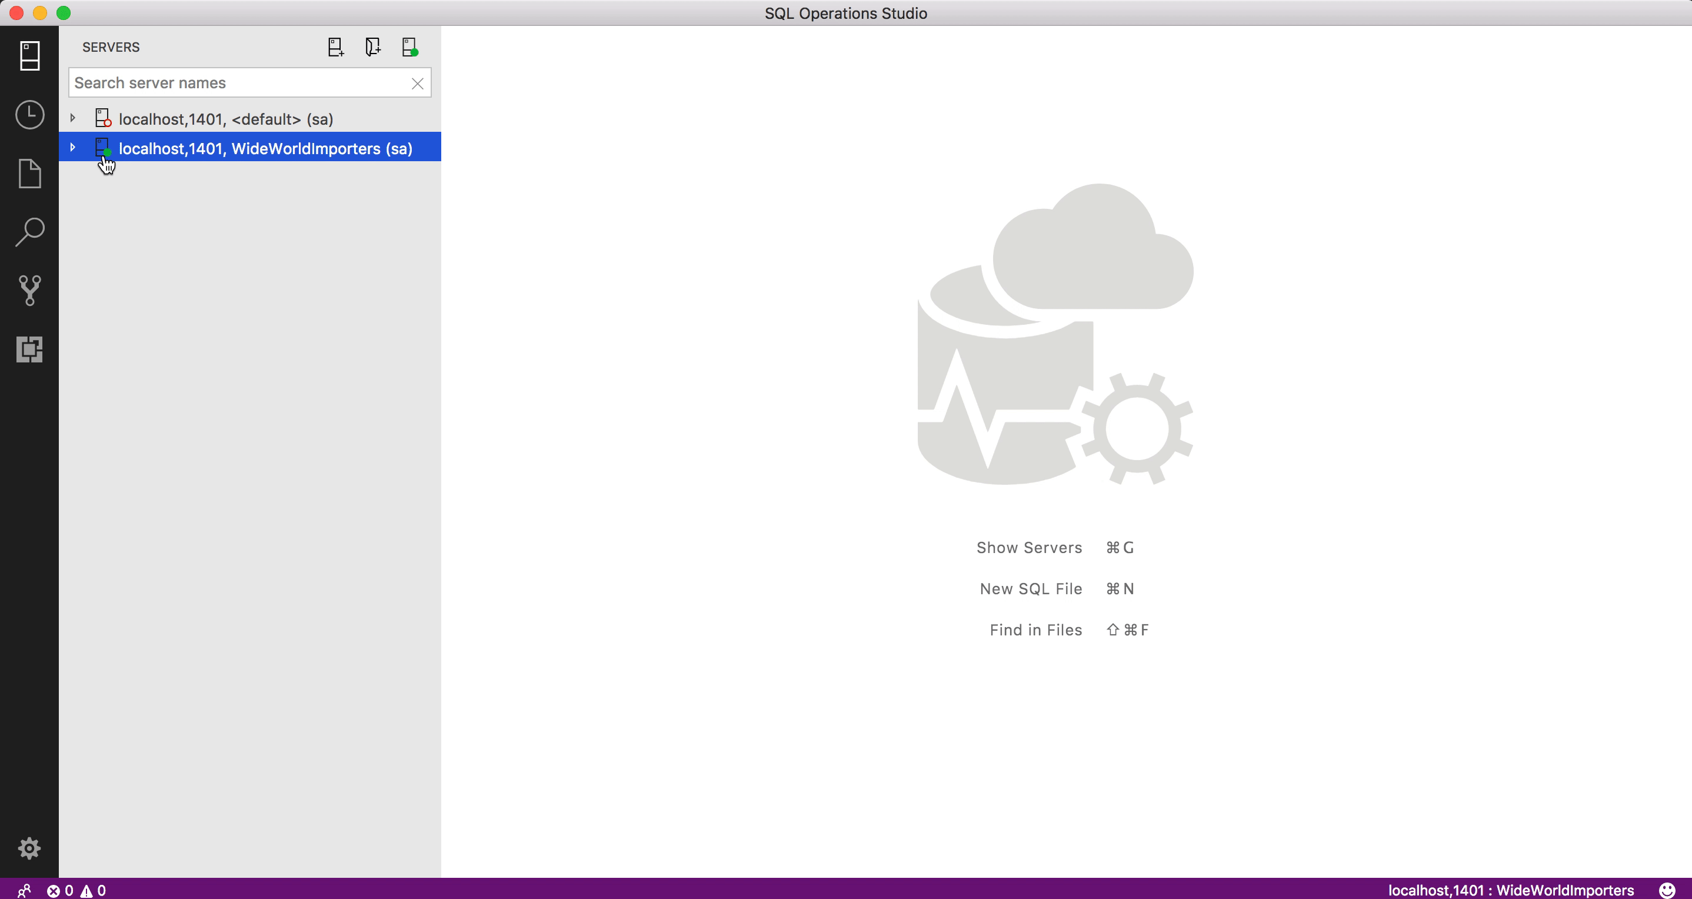This screenshot has width=1692, height=899.
Task: Click the smiley feedback icon
Action: click(1666, 890)
